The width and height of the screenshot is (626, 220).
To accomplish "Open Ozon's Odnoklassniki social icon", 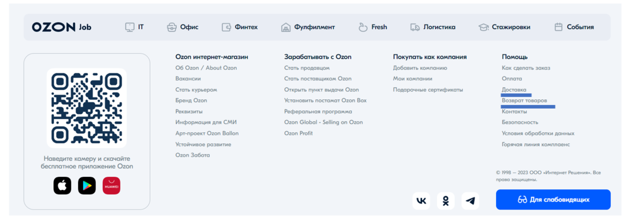I will [446, 201].
